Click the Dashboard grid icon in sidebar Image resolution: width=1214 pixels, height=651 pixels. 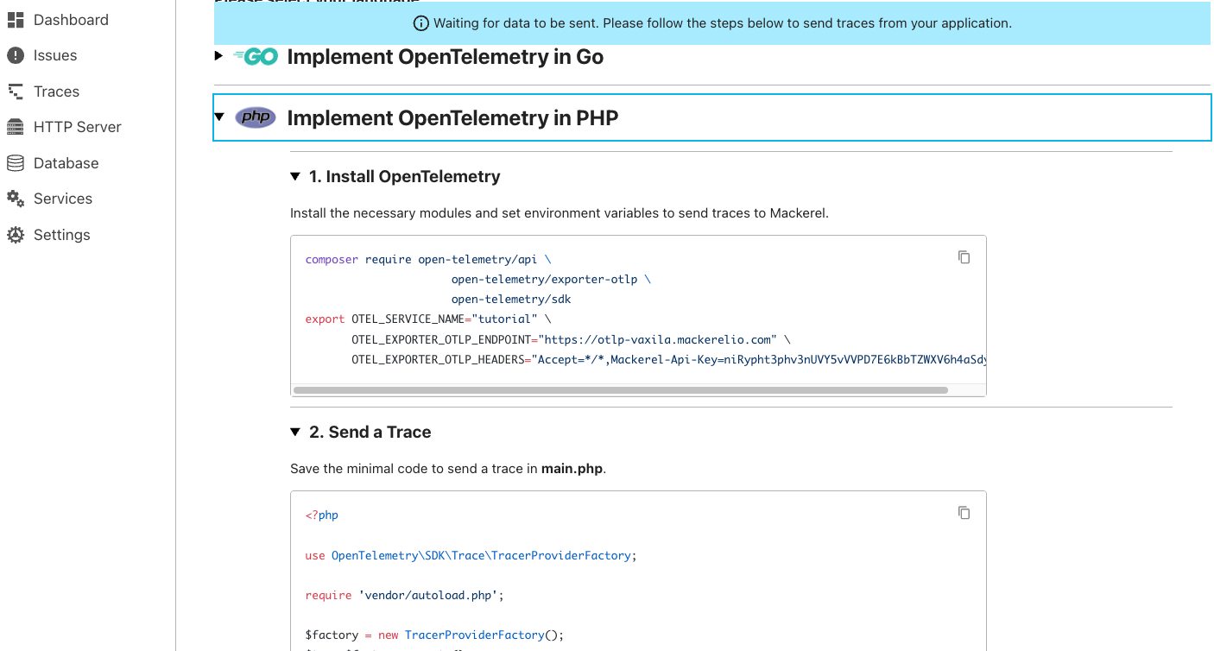pos(15,20)
